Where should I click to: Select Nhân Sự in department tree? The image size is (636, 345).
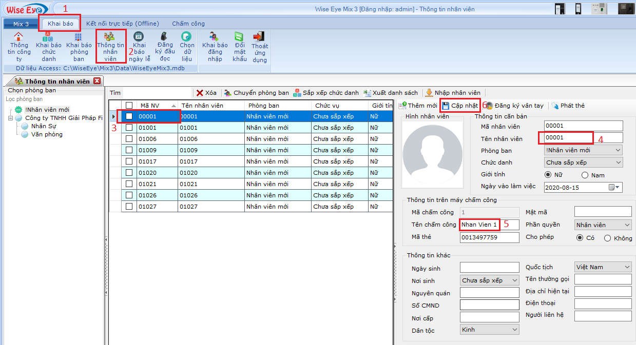tap(43, 126)
